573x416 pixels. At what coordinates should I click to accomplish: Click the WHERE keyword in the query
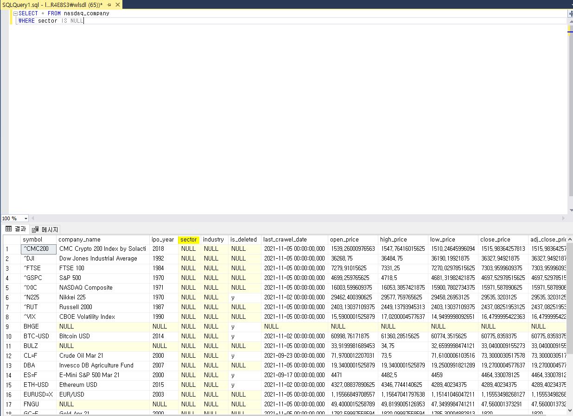pyautogui.click(x=26, y=21)
